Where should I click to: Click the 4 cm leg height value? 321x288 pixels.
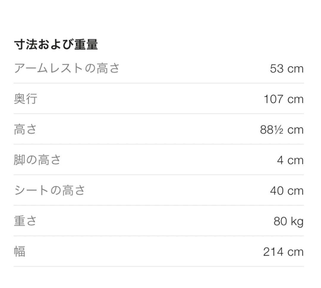(290, 161)
